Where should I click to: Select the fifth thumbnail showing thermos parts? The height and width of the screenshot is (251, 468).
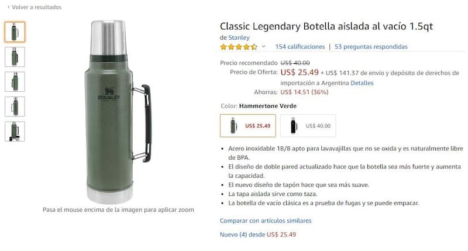pyautogui.click(x=15, y=131)
